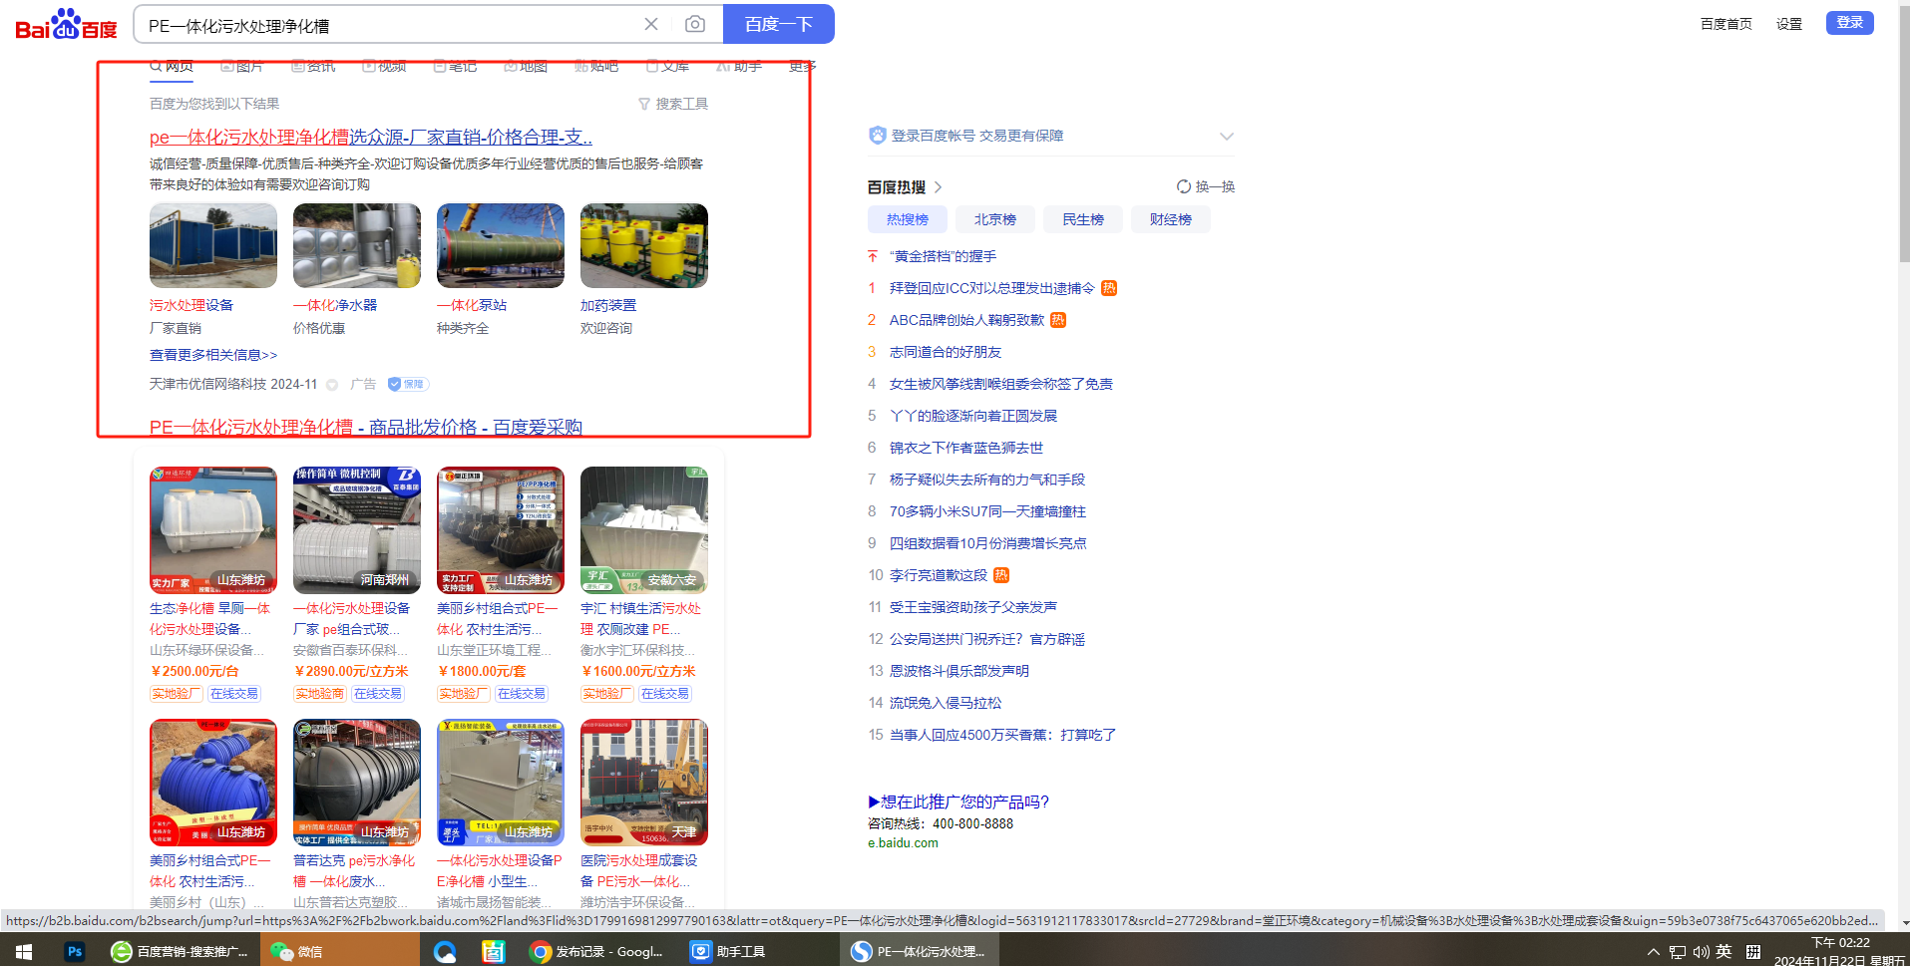Click the shield icon beside 登录百度帐号

[x=878, y=136]
